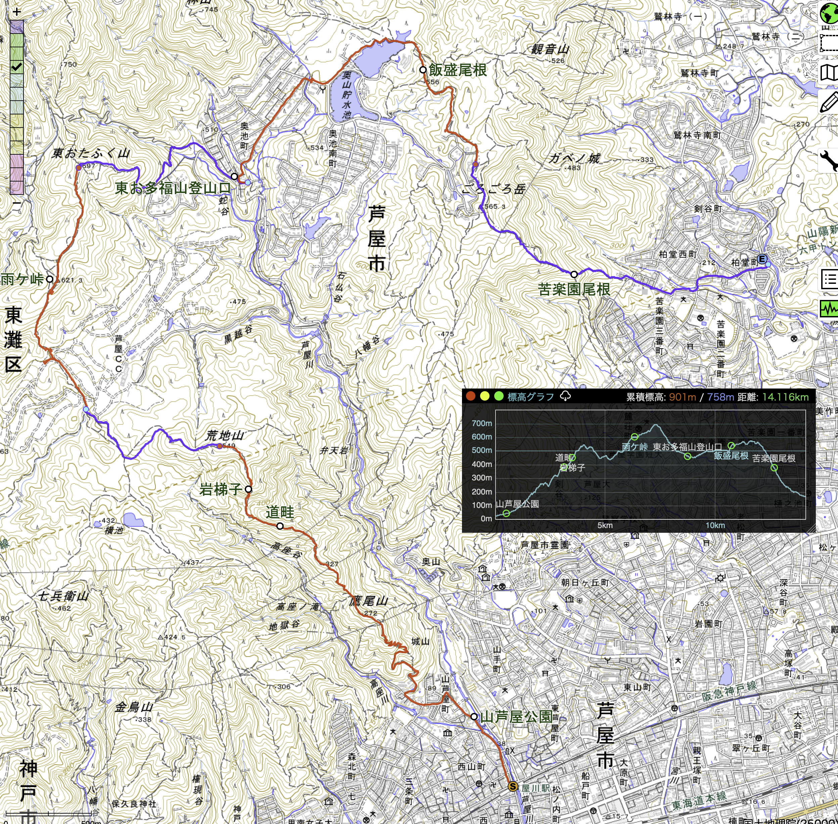
Task: Click the cloud download icon in graph
Action: click(565, 396)
